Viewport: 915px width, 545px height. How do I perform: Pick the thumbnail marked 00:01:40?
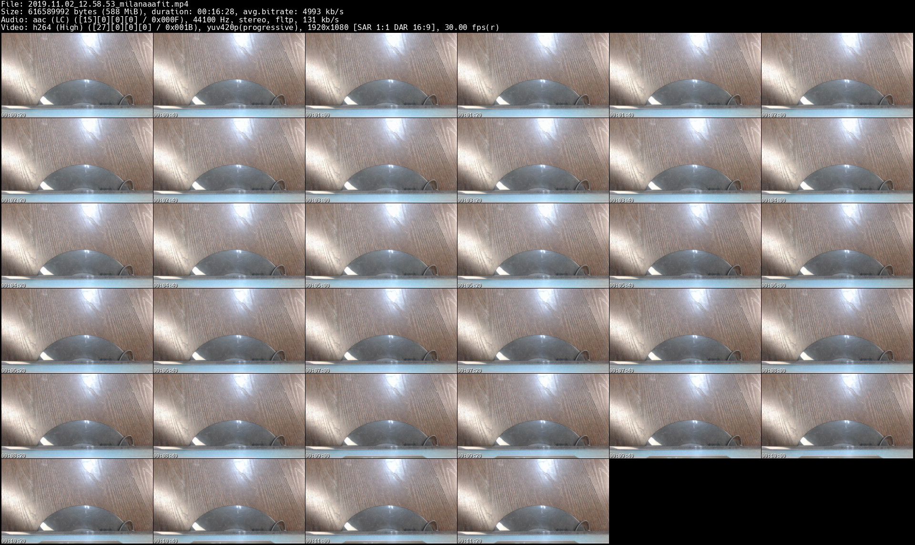coord(685,75)
